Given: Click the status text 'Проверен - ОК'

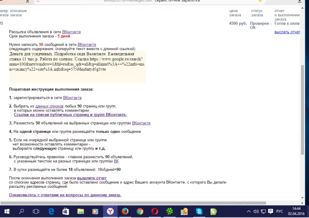Looking at the screenshot, I should [261, 25].
